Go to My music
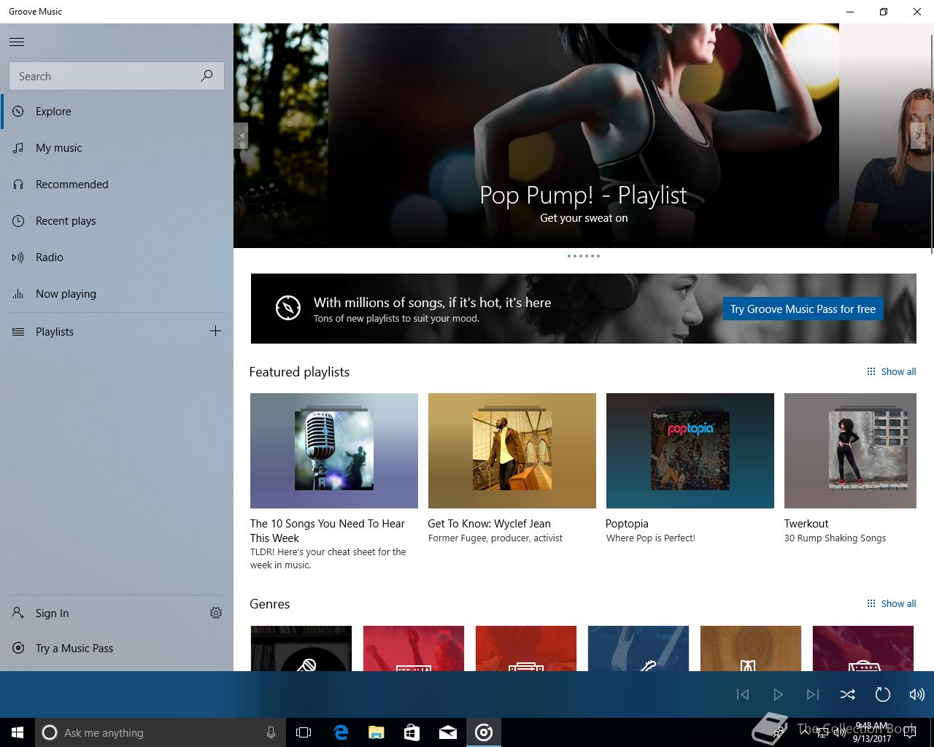 tap(117, 148)
